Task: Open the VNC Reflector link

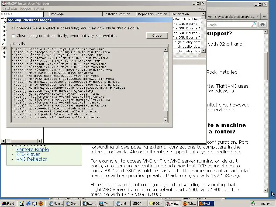Action: coord(32,159)
